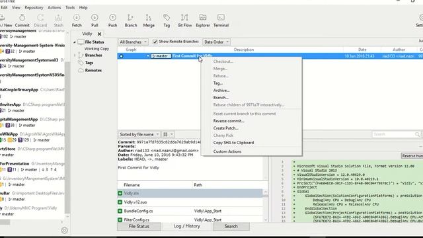The height and width of the screenshot is (238, 423).
Task: Open the All Branches dropdown
Action: [133, 42]
